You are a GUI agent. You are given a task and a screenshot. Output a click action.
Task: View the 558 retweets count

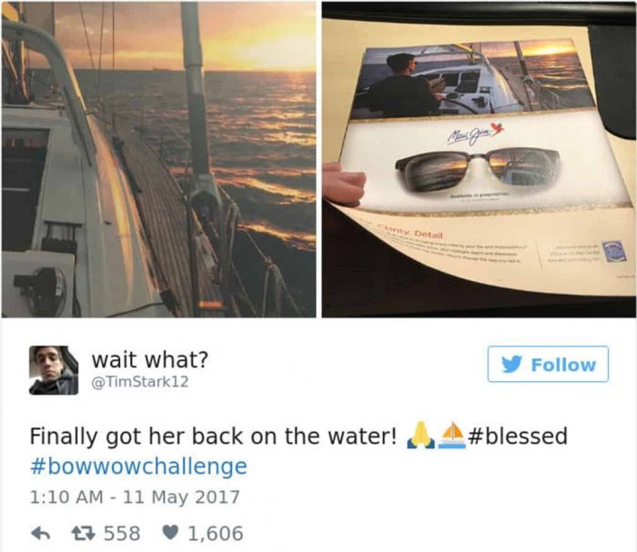[122, 533]
